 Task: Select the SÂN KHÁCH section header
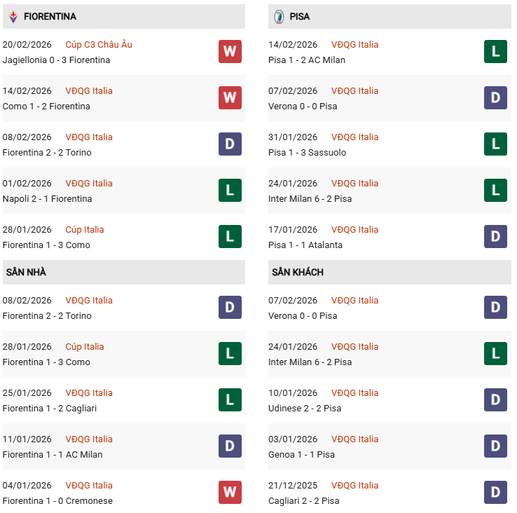(x=298, y=272)
